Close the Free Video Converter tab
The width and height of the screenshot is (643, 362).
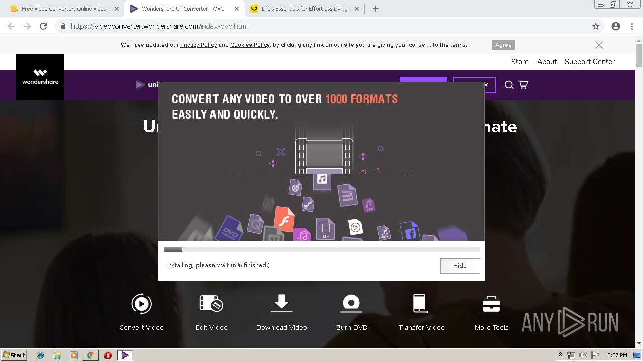pyautogui.click(x=116, y=9)
